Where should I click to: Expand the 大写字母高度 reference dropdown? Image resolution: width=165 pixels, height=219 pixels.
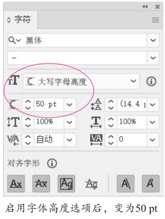tap(133, 81)
